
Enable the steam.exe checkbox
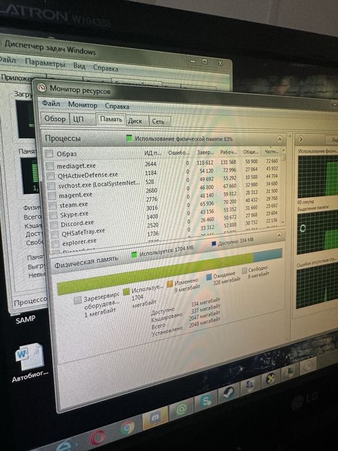pos(53,206)
